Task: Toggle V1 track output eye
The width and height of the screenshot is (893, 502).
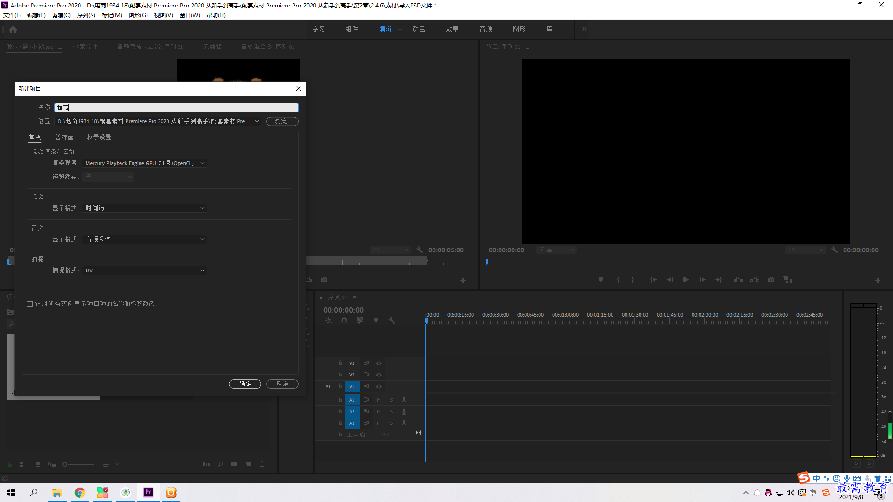Action: 379,387
